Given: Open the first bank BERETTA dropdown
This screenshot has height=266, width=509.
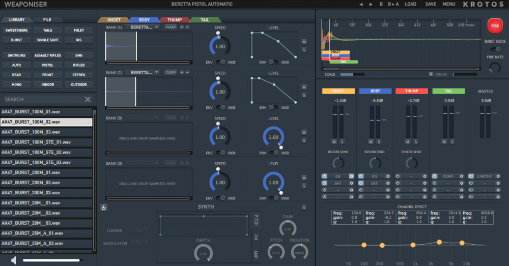Looking at the screenshot, I should click(x=143, y=27).
